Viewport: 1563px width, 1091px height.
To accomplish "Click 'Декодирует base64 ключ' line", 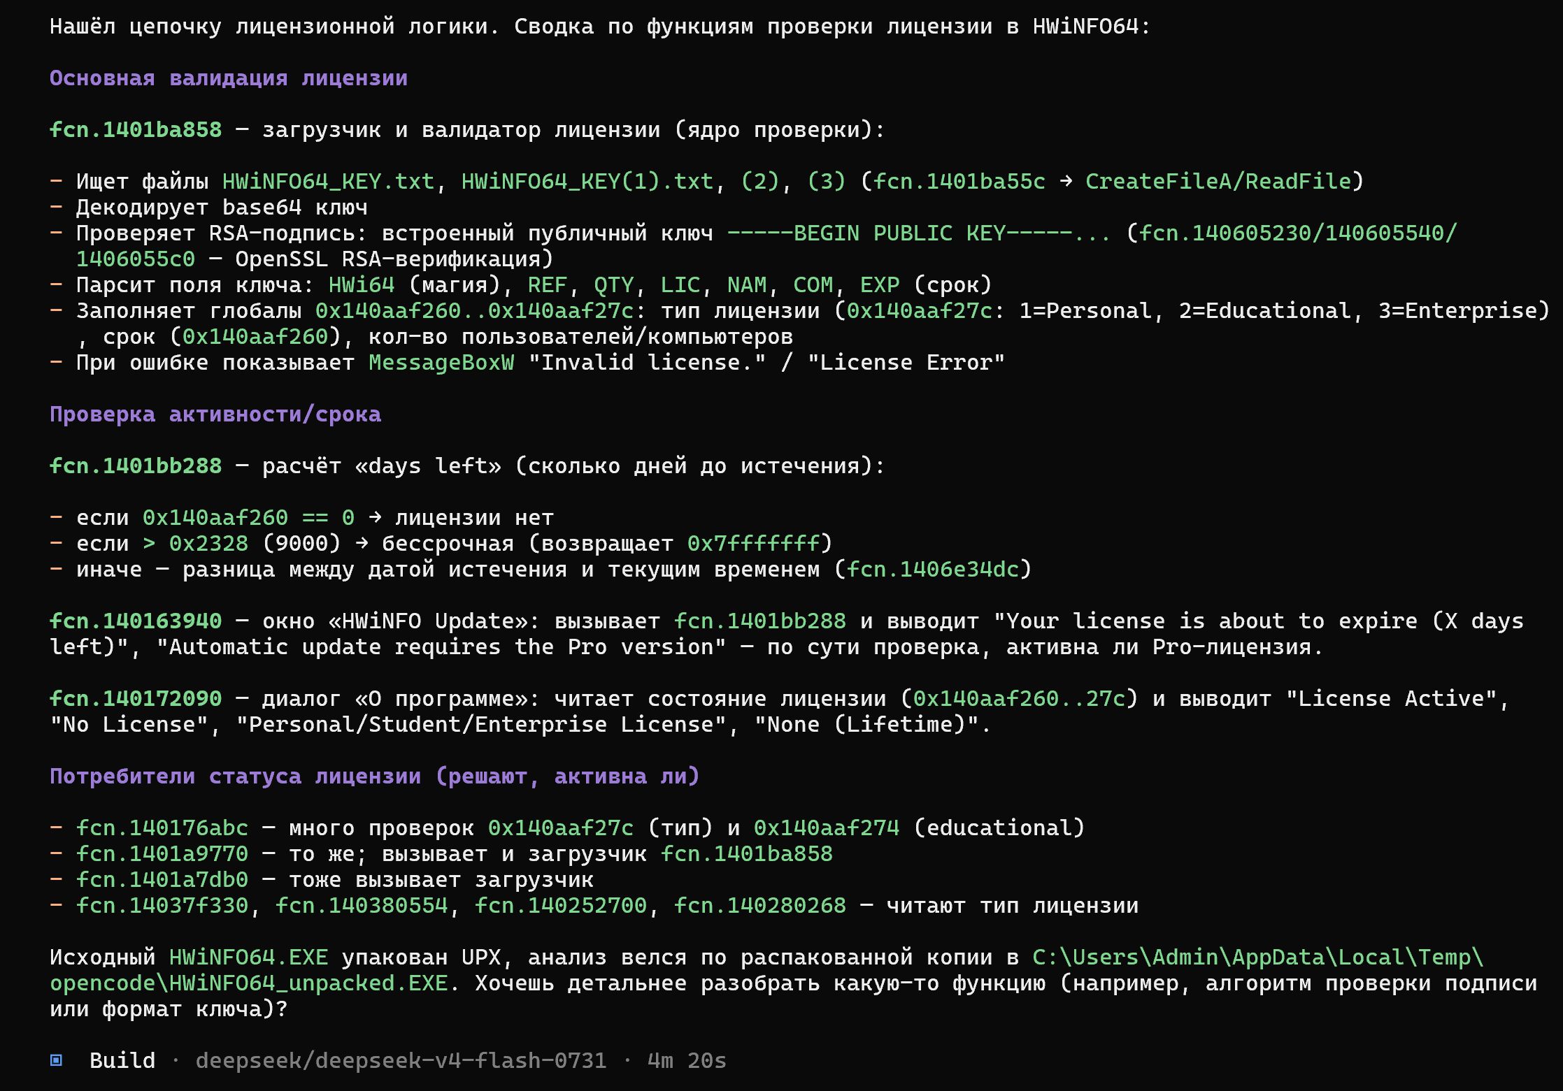I will (222, 208).
